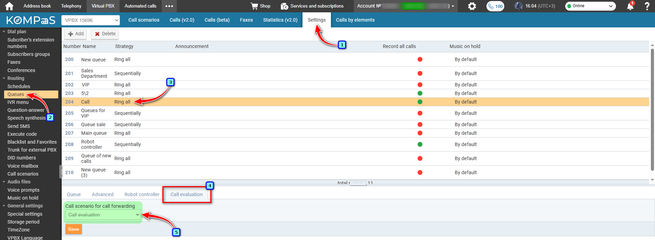
Task: Open the more options three dots menu
Action: (x=169, y=6)
